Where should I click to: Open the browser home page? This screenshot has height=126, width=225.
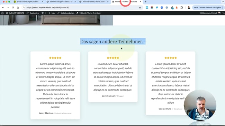click(x=18, y=8)
